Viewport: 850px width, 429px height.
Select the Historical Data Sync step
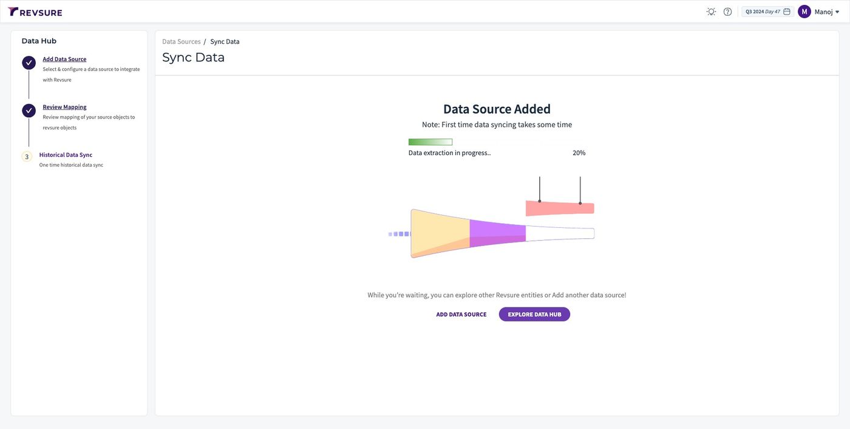(66, 155)
